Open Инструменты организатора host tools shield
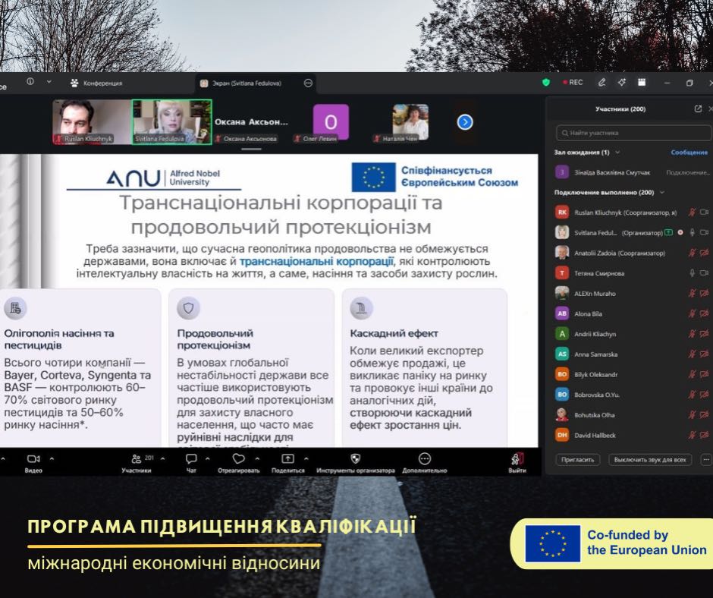Image resolution: width=713 pixels, height=598 pixels. (355, 459)
